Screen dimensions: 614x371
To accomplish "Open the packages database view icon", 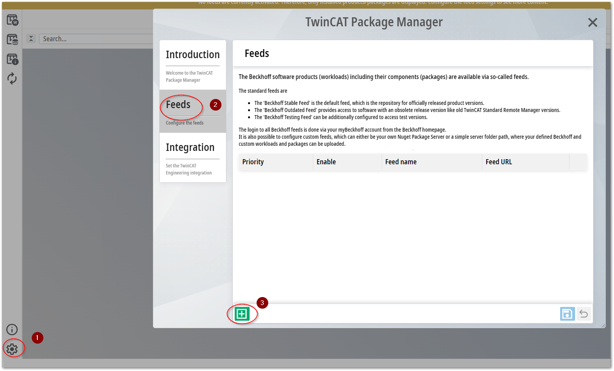I will 12,39.
